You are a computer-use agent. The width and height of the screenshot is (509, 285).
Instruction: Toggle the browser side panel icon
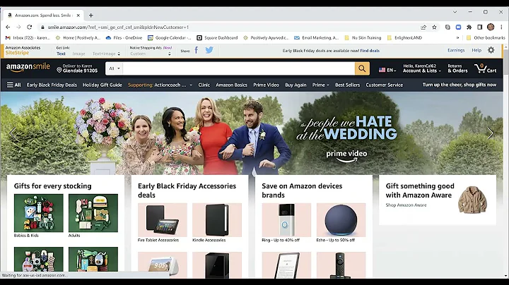[x=480, y=28]
